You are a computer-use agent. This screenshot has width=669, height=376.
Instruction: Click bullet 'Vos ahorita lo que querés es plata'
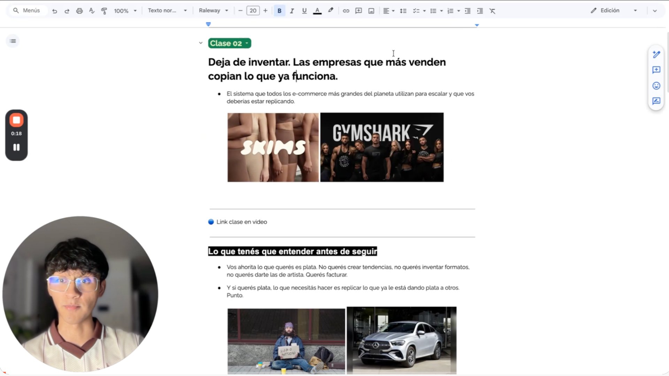(x=348, y=271)
